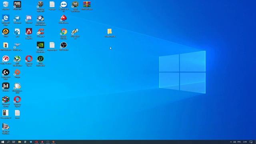Select the Rubik's cube shortcut

coord(6,100)
